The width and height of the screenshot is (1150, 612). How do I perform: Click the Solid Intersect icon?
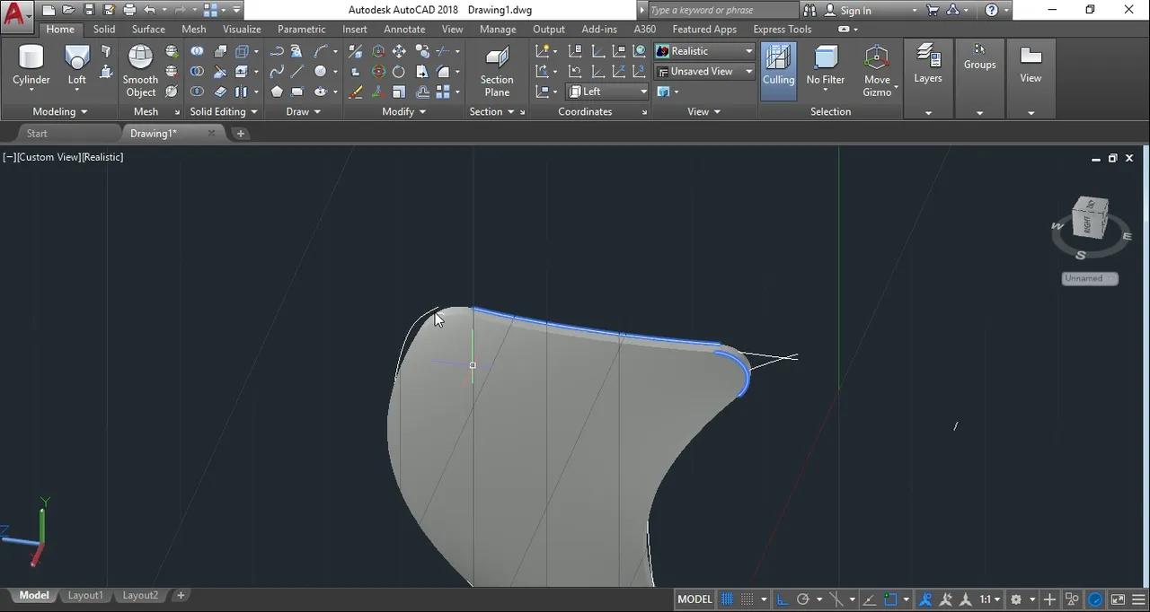(x=197, y=92)
